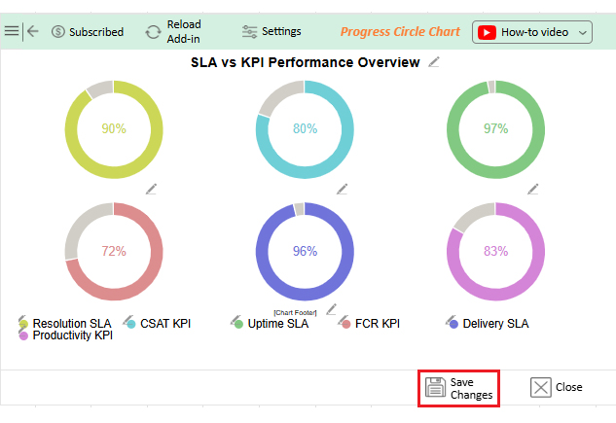The height and width of the screenshot is (423, 616).
Task: Edit the Chart Footer pencil icon
Action: [331, 309]
